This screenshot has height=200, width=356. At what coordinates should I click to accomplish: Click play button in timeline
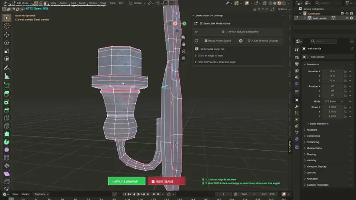coord(138,194)
